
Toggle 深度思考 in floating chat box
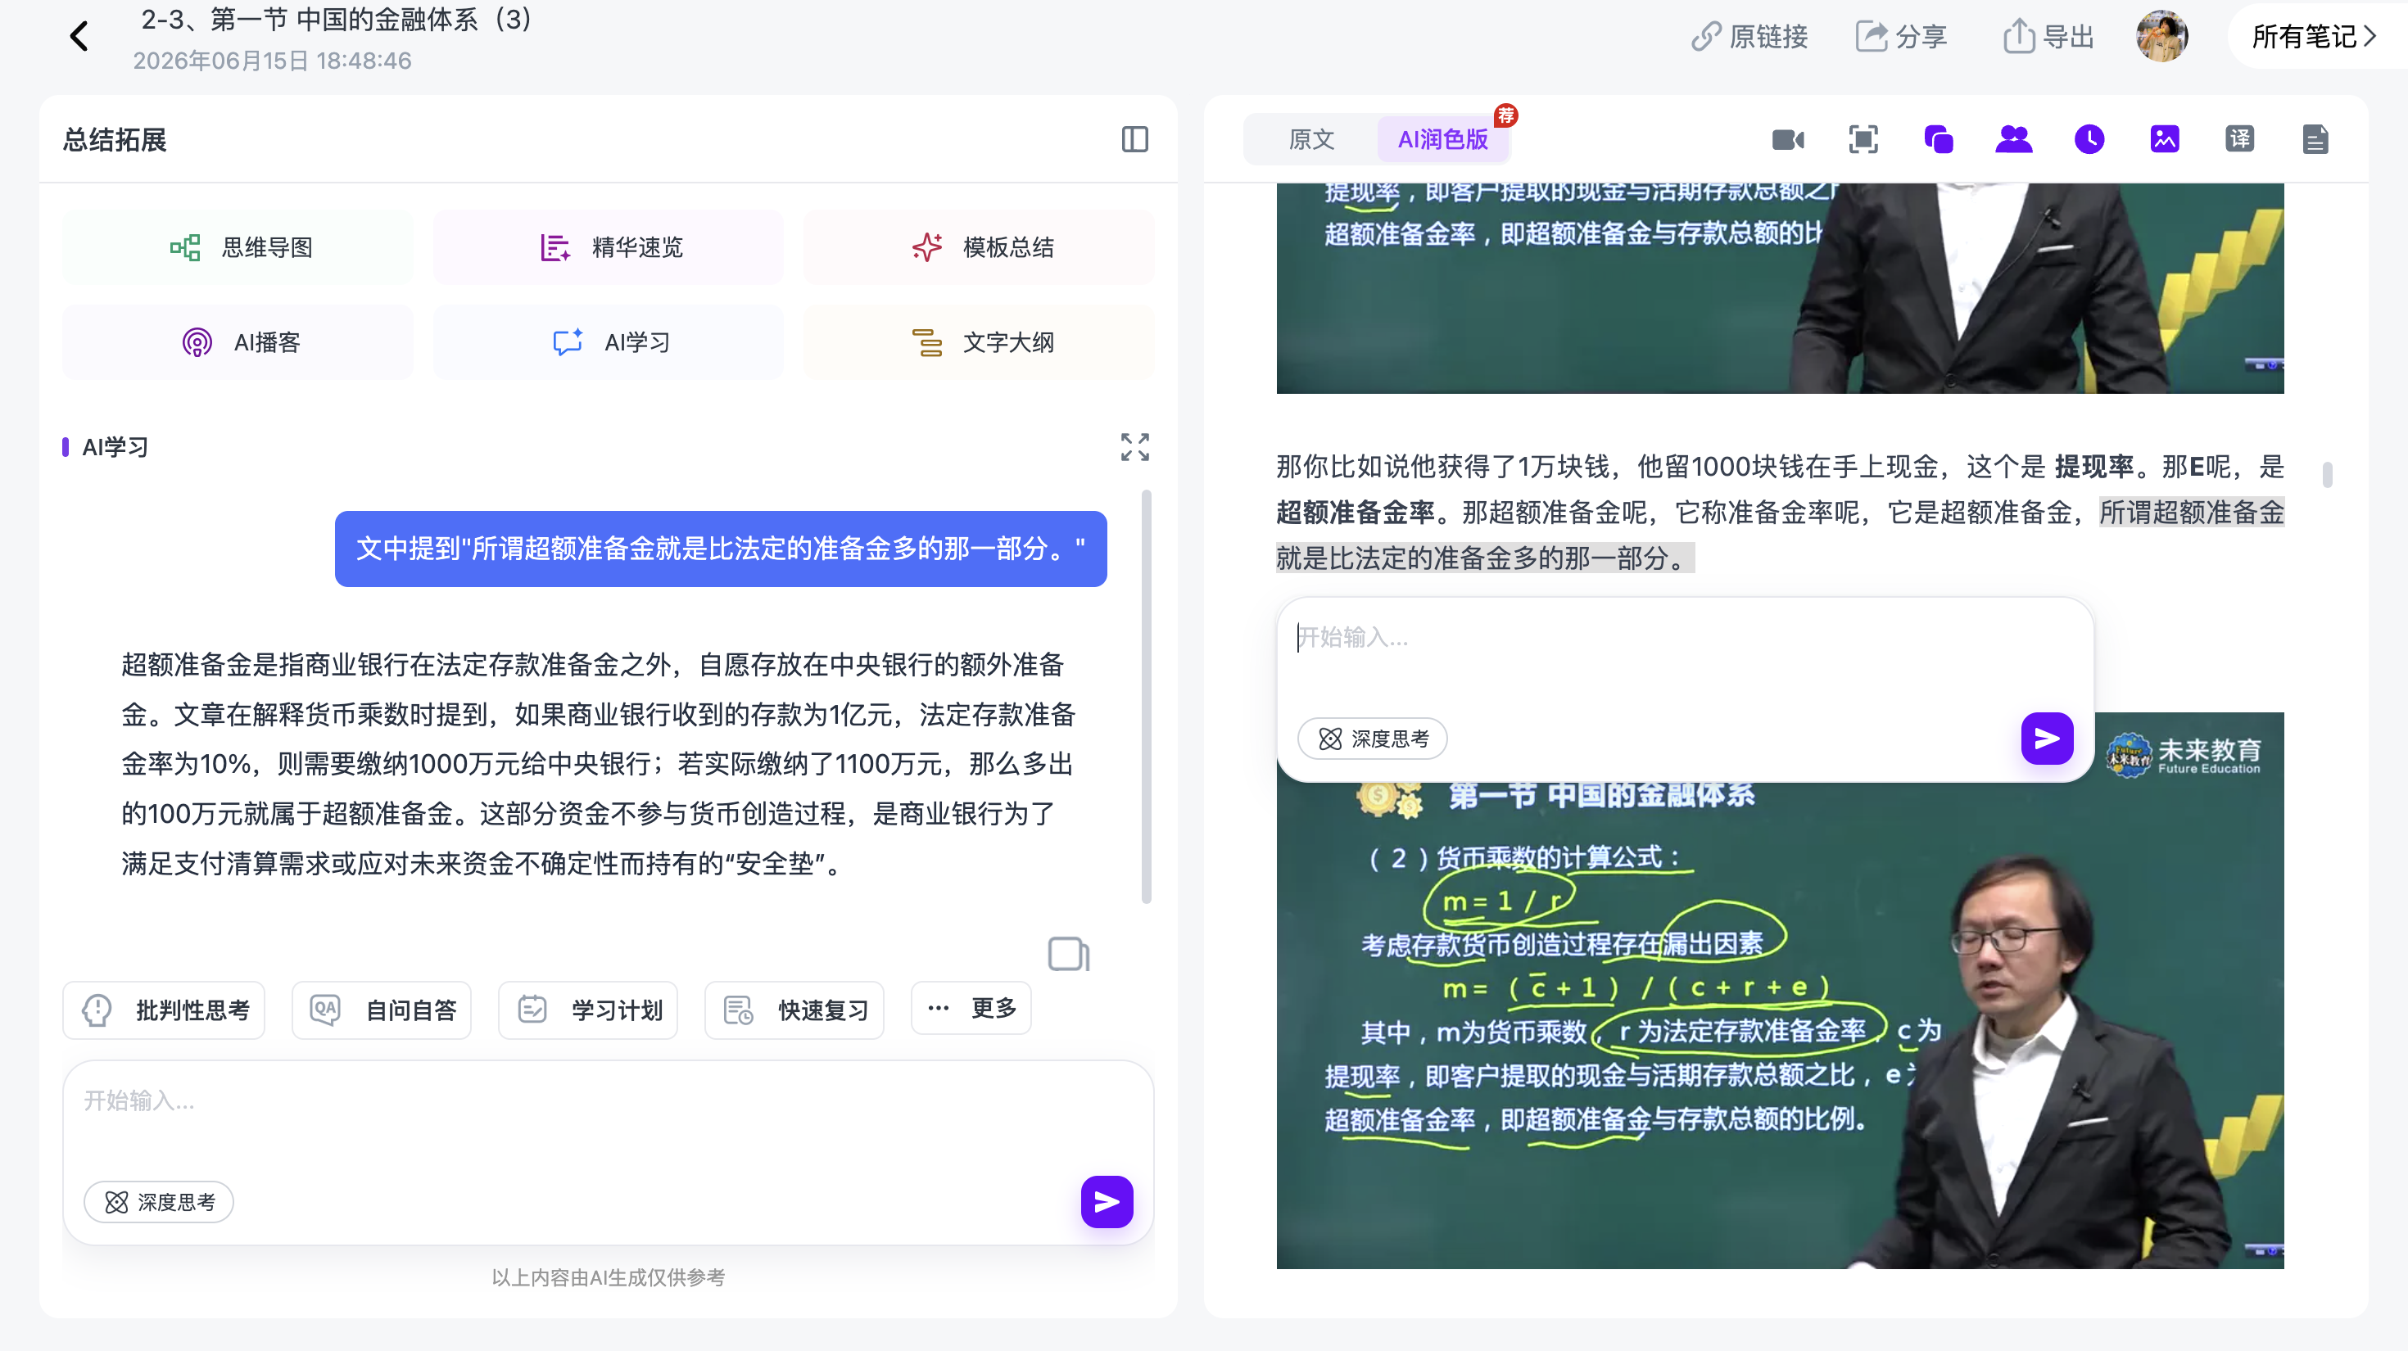(x=1372, y=739)
